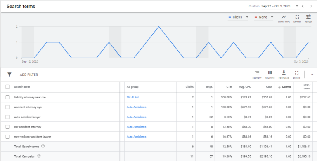Open the Columns icon
Screen dimensions: 317x161
(270, 75)
